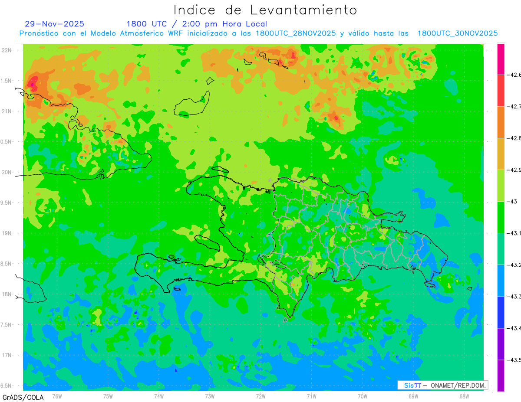Click the "20N" latitude label
The width and height of the screenshot is (521, 402).
7,172
